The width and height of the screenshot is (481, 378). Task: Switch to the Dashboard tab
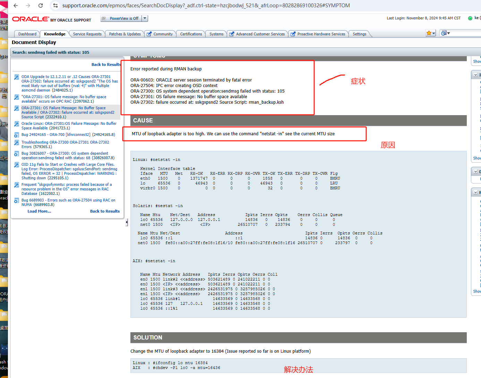(27, 34)
